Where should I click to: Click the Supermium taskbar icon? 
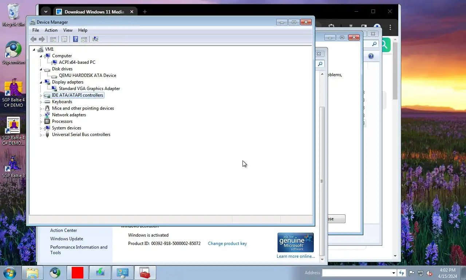point(55,273)
